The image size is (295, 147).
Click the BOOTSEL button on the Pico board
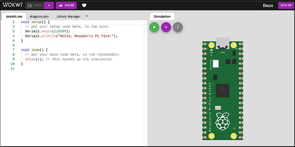pos(216,64)
